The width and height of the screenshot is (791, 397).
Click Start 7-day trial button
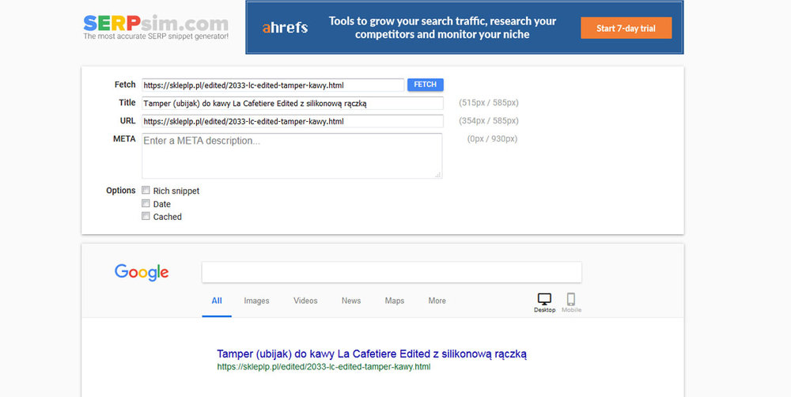tap(626, 28)
